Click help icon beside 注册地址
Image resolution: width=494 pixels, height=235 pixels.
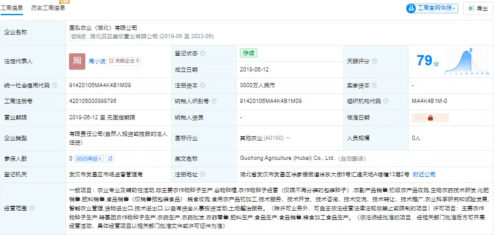[x=203, y=174]
